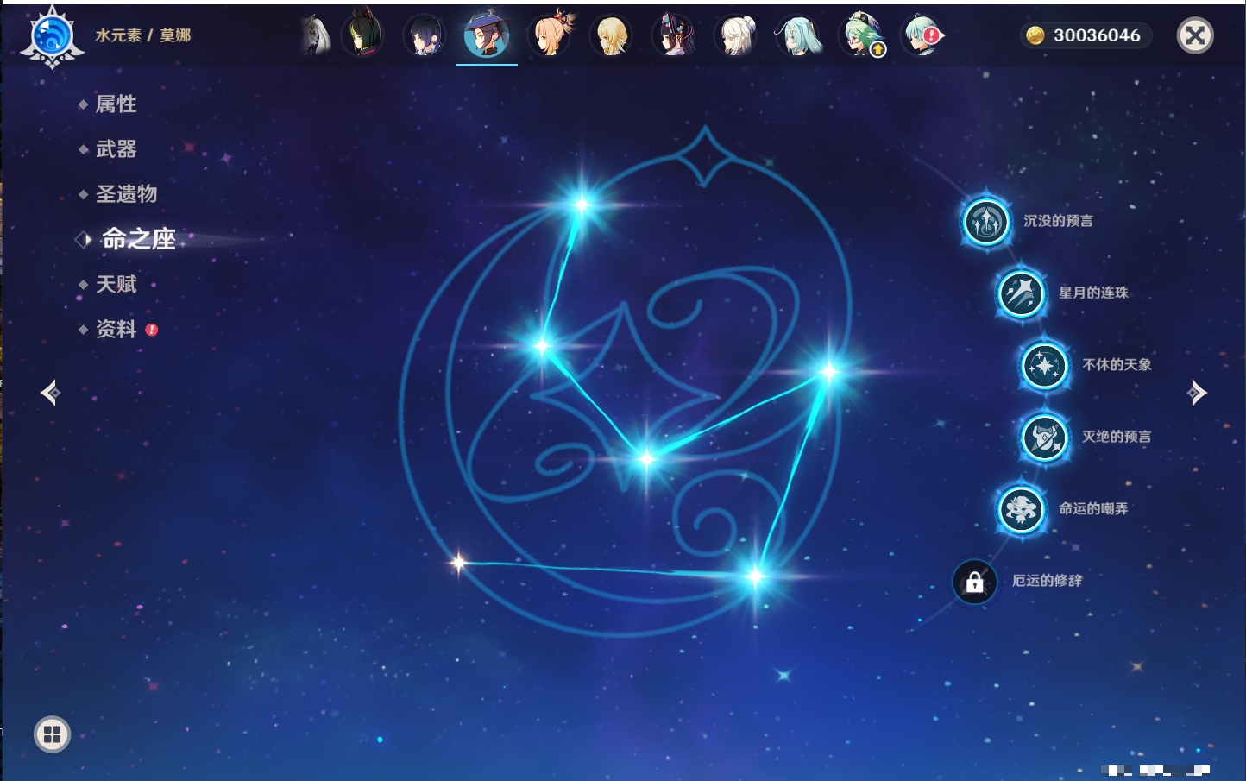Viewport: 1246px width, 781px height.
Task: Click the 星月的连珠 label
Action: (1093, 293)
